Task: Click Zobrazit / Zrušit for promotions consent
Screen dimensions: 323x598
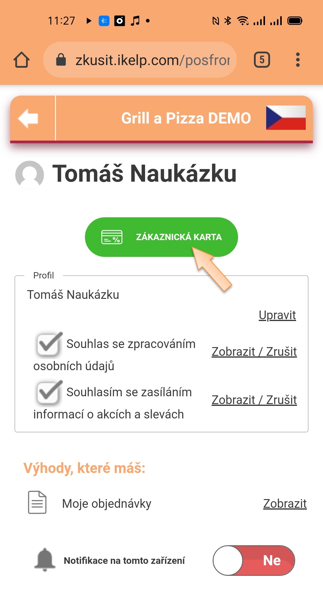Action: click(x=254, y=400)
